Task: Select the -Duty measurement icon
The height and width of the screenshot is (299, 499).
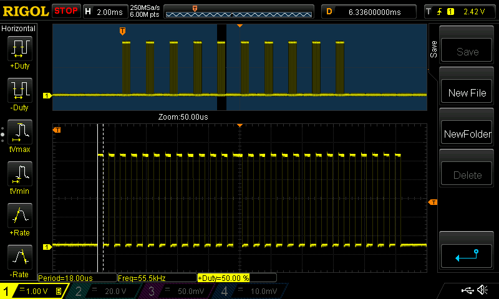Action: pos(19,91)
